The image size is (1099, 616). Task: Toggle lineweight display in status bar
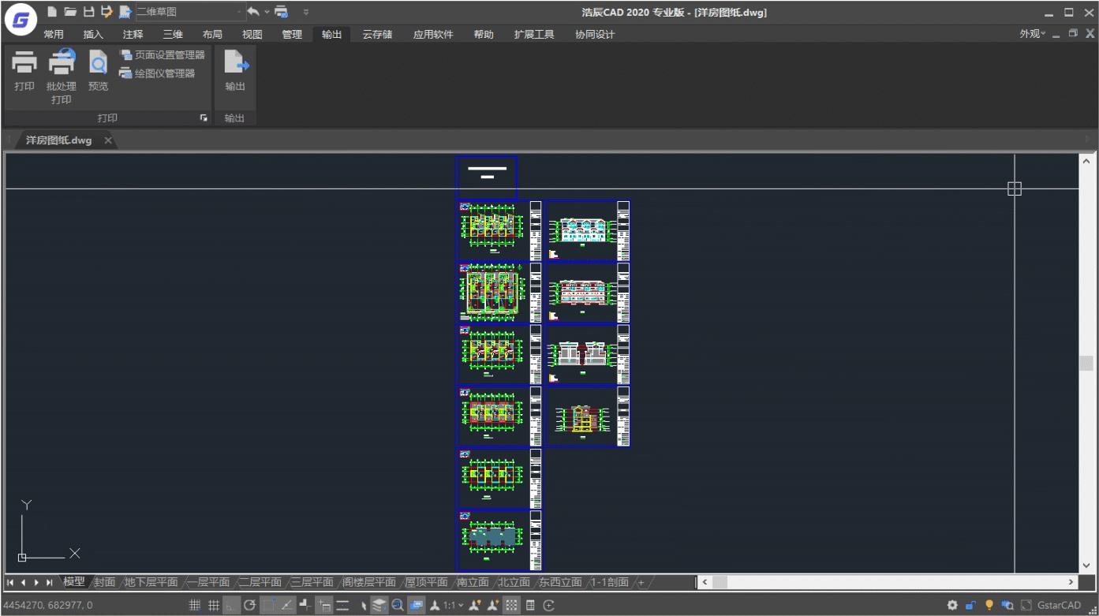point(342,605)
